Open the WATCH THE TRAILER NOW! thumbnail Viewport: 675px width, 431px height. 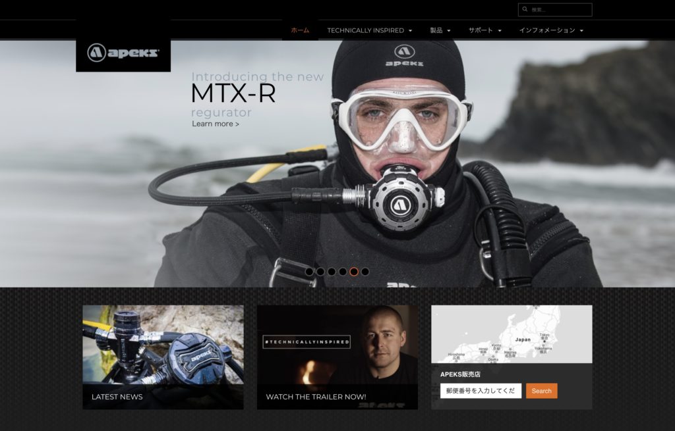[x=337, y=349]
